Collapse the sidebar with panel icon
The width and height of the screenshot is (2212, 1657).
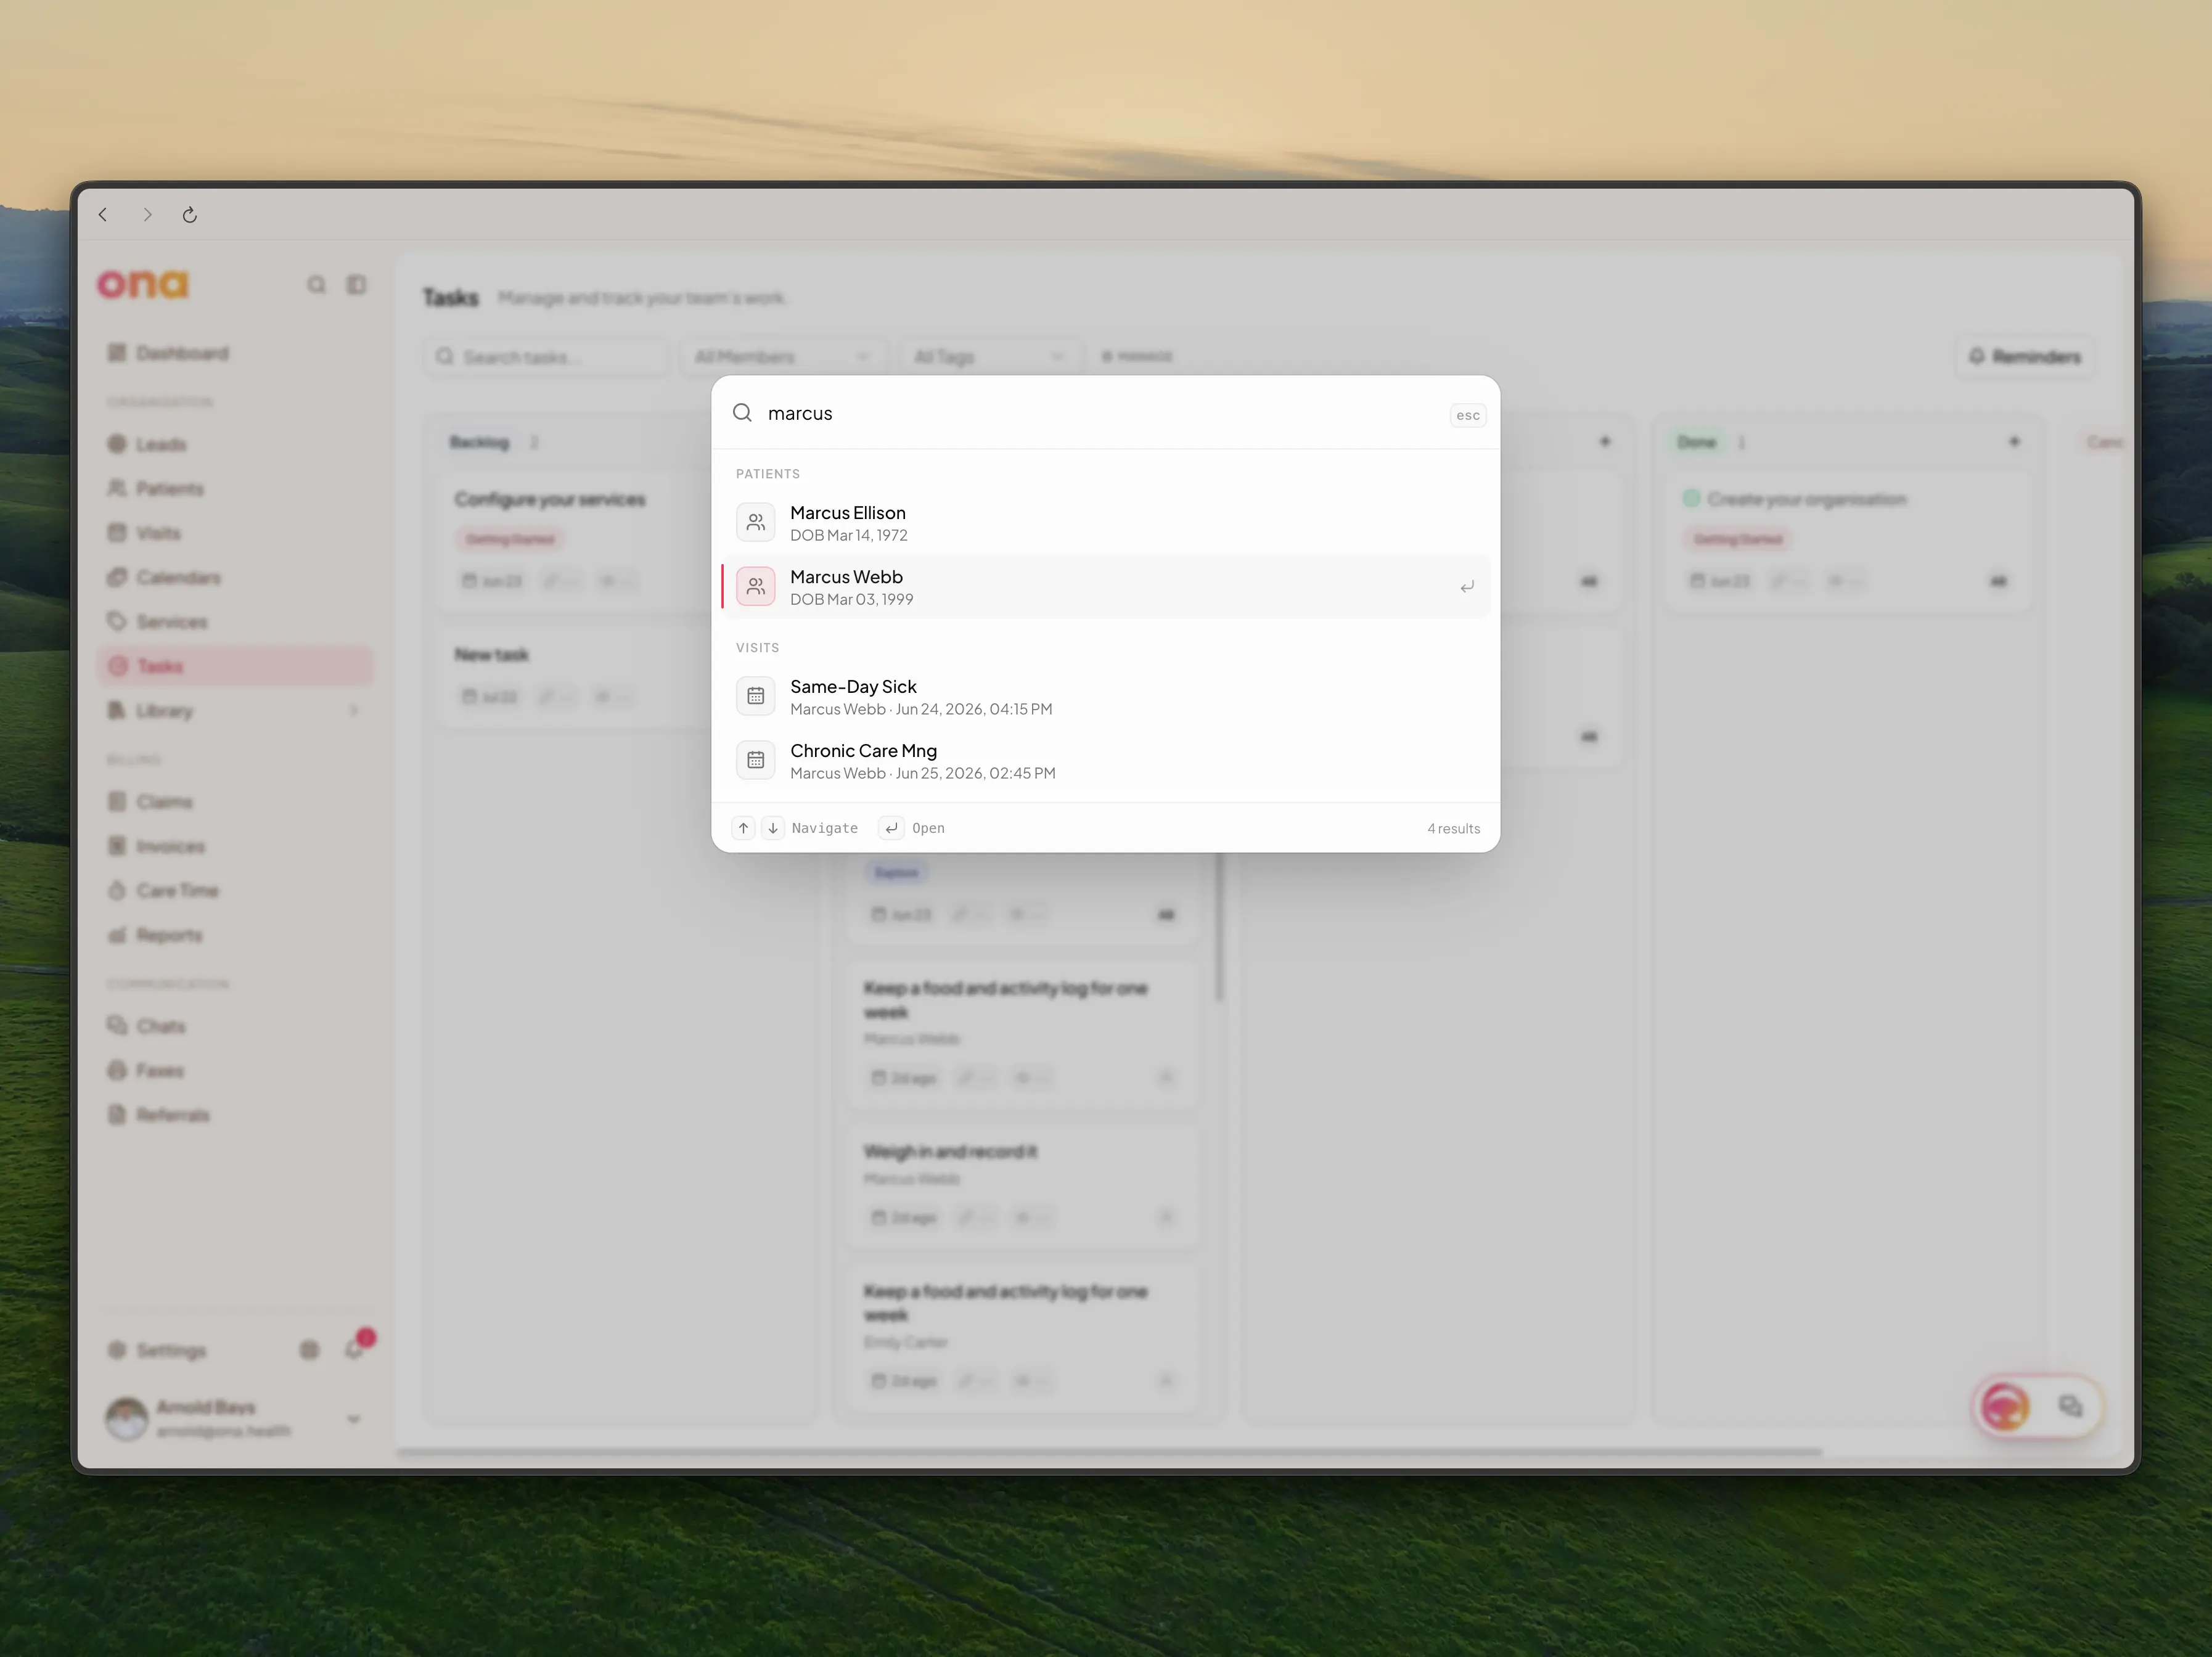point(356,285)
